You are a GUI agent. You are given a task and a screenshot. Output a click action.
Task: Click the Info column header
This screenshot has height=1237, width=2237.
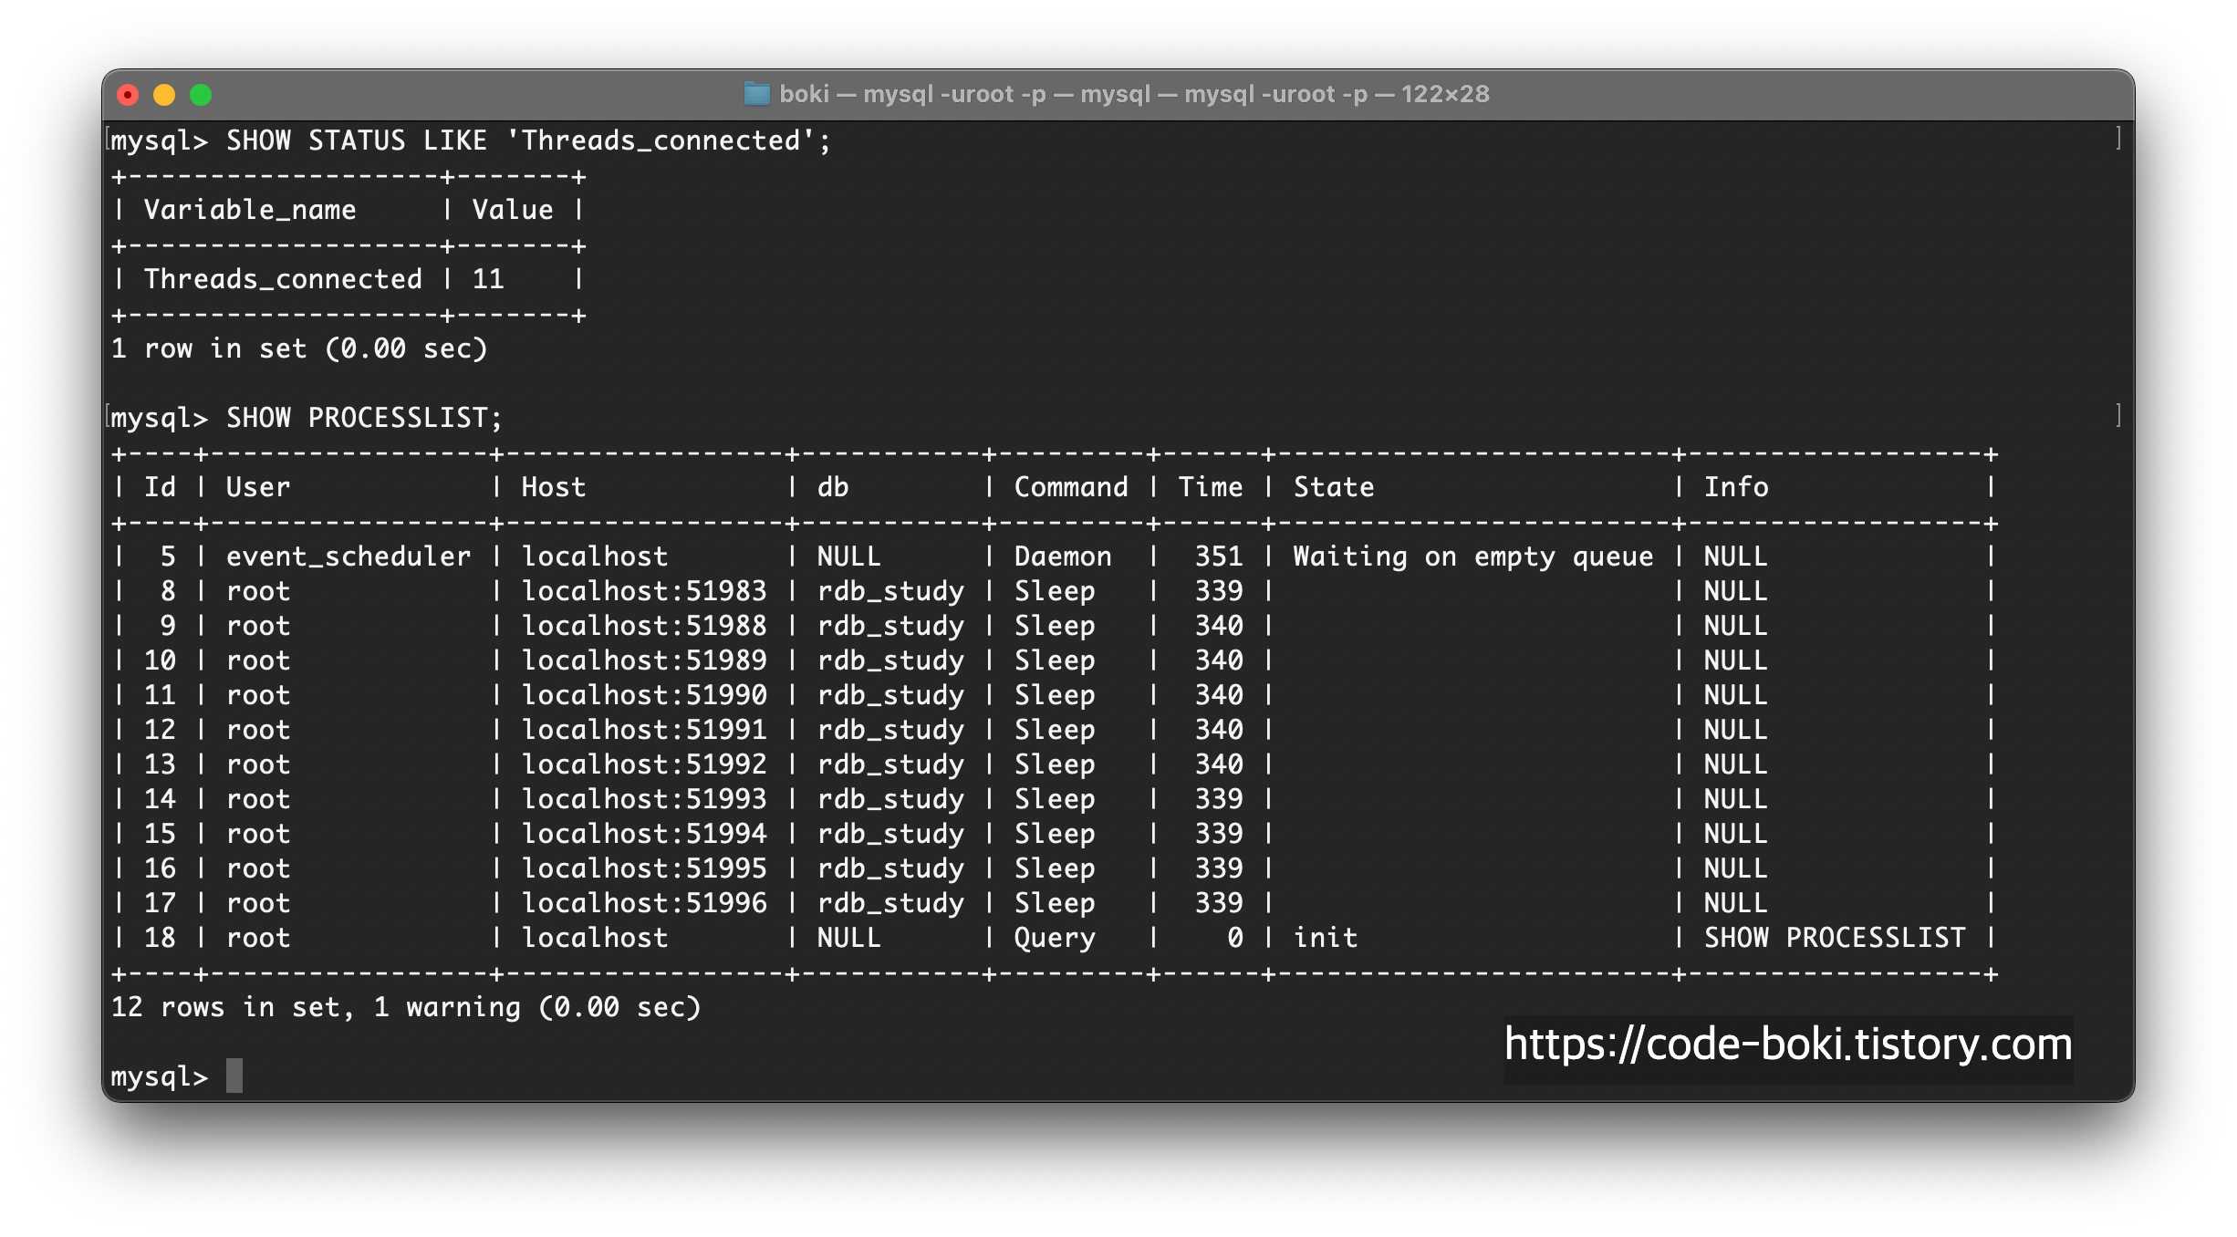pos(1735,487)
